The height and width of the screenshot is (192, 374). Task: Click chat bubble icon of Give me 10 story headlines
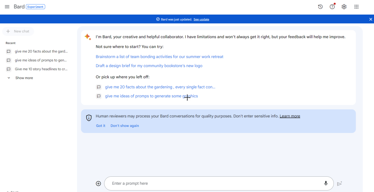point(9,69)
